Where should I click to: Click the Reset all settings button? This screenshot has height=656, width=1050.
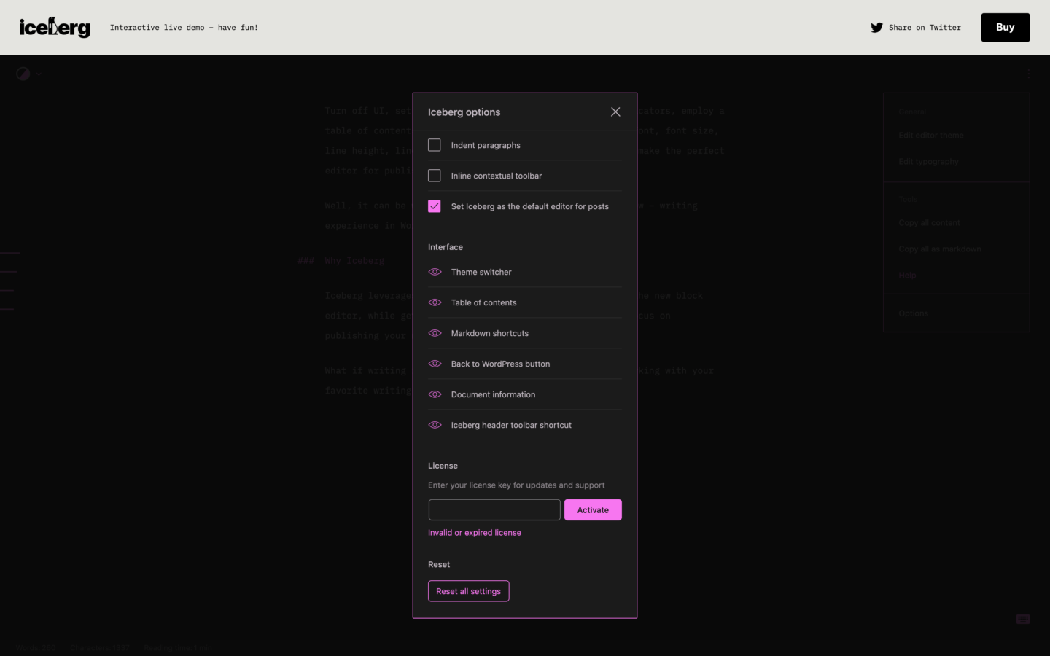click(468, 591)
